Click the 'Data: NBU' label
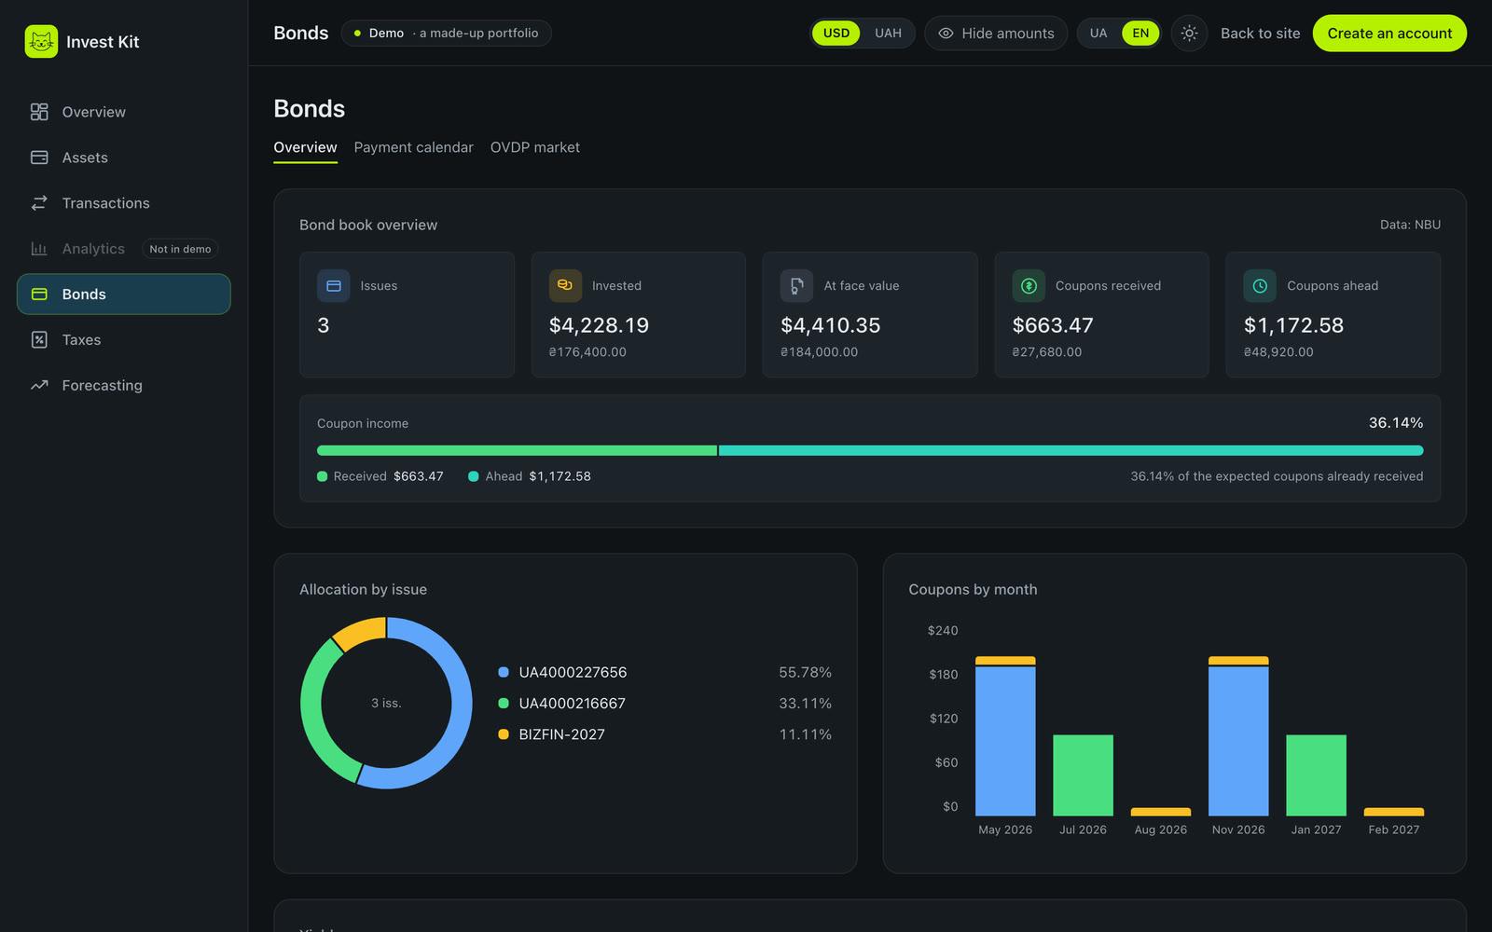Screen dimensions: 1492x932 click(x=1410, y=225)
